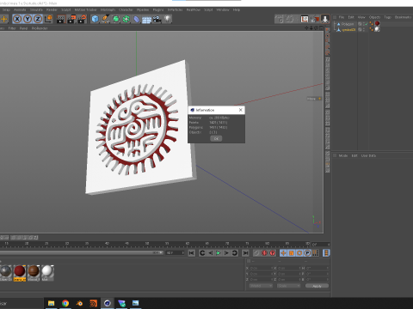Select the coordinate system tool
413x309 pixels.
[x=48, y=19]
